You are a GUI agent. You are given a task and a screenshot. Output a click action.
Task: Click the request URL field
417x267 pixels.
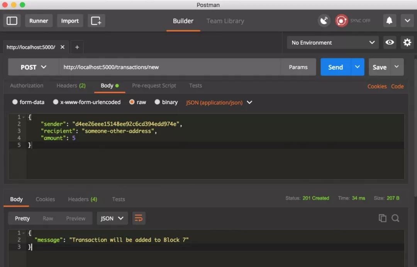click(170, 67)
